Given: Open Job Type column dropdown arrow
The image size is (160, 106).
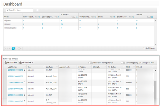Looking at the screenshot, I should (x=56, y=67).
